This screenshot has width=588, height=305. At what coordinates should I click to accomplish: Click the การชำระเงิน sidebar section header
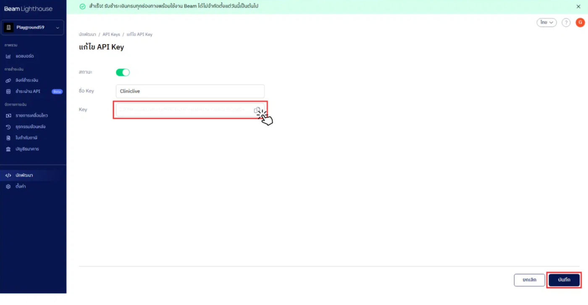coord(14,69)
